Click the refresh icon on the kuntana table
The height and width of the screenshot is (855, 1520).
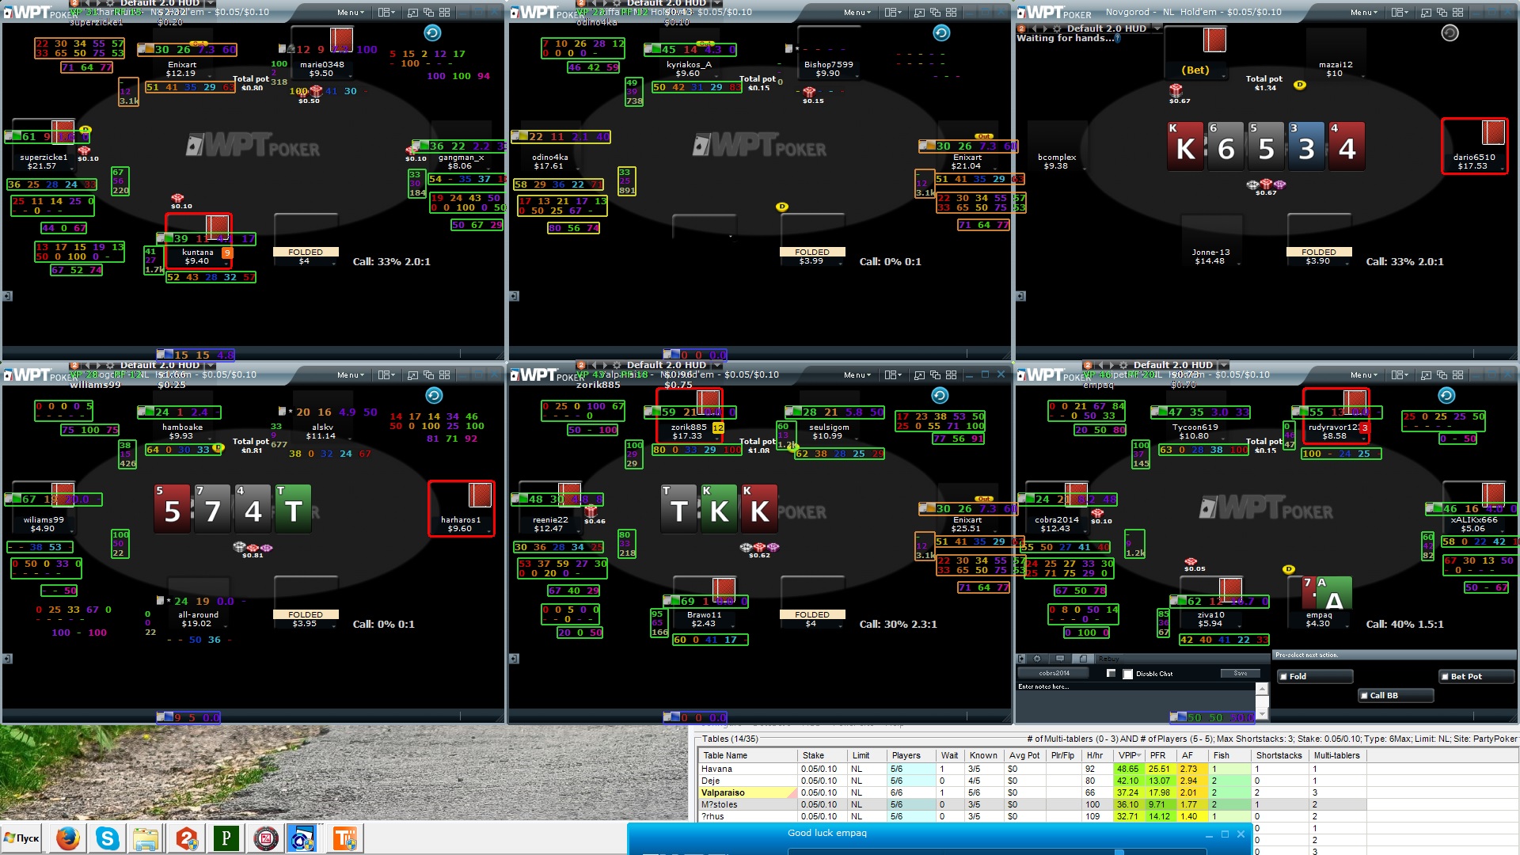coord(432,32)
